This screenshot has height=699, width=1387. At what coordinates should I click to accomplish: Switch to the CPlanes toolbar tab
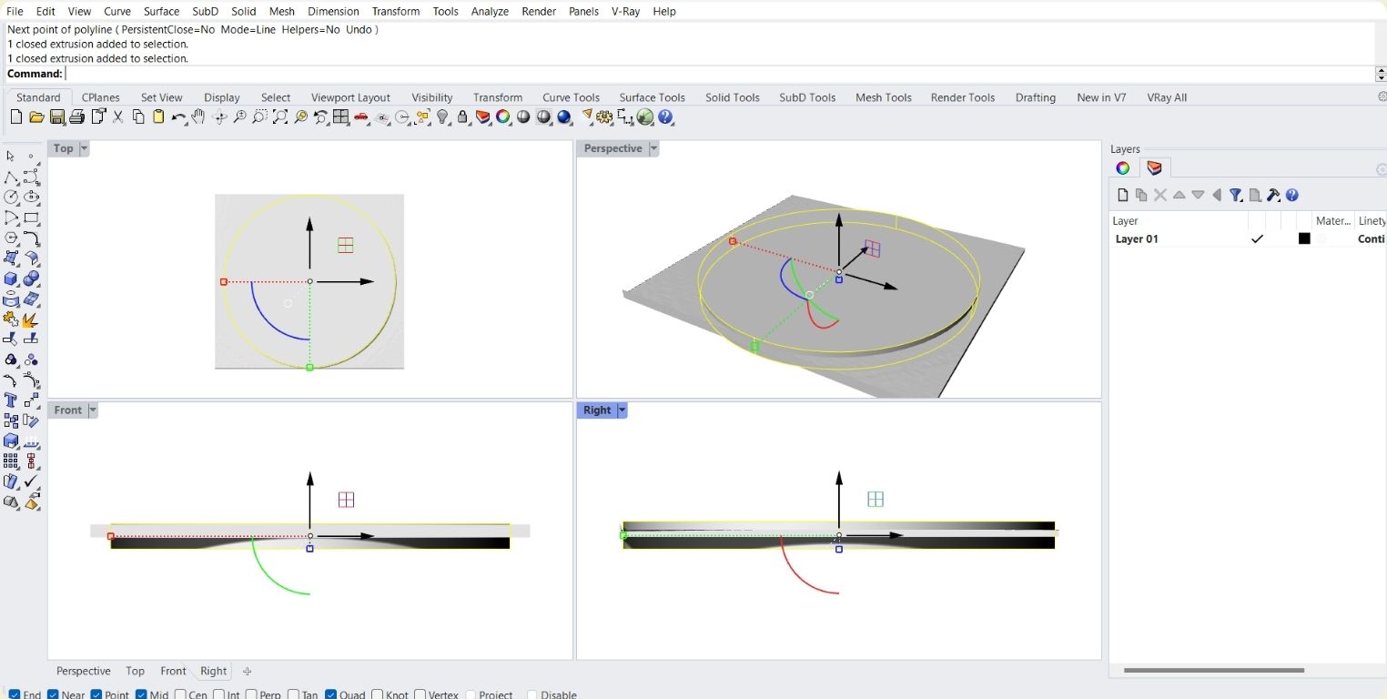click(x=100, y=97)
